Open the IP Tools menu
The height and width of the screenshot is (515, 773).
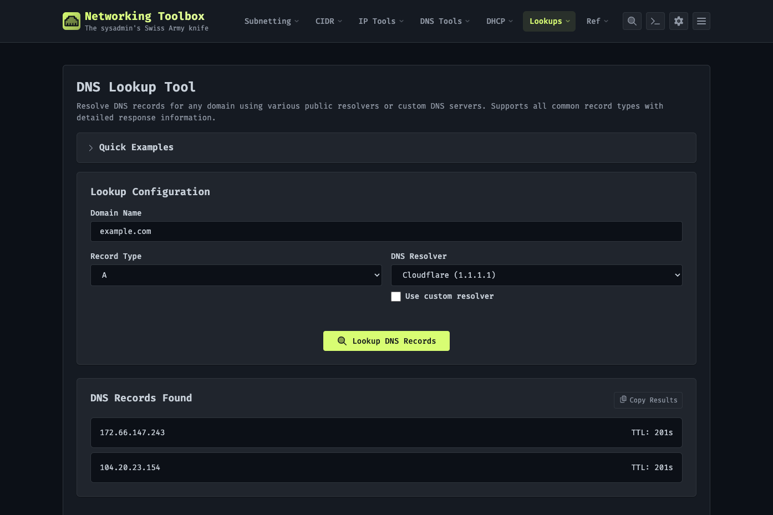click(x=381, y=21)
